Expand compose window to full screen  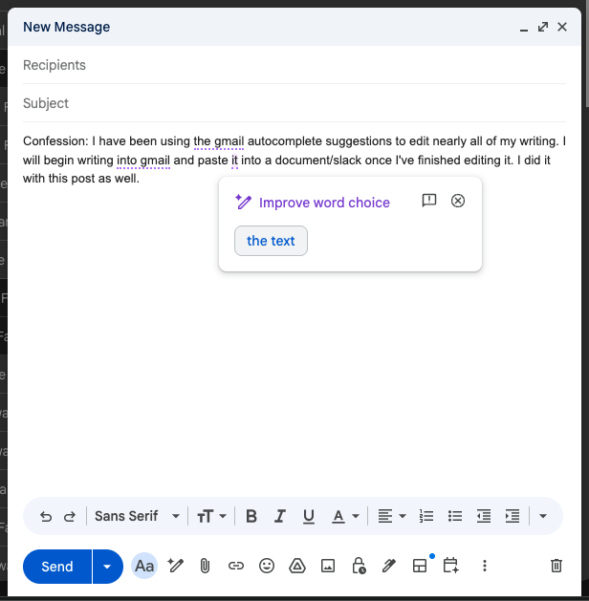pos(543,27)
